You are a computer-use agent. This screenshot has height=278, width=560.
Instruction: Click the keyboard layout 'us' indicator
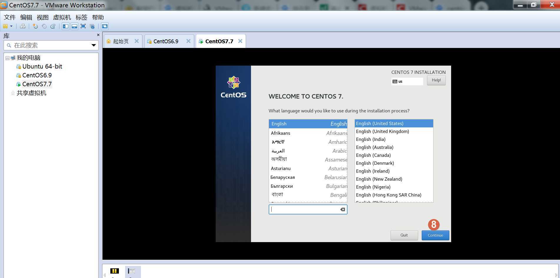[x=407, y=81]
